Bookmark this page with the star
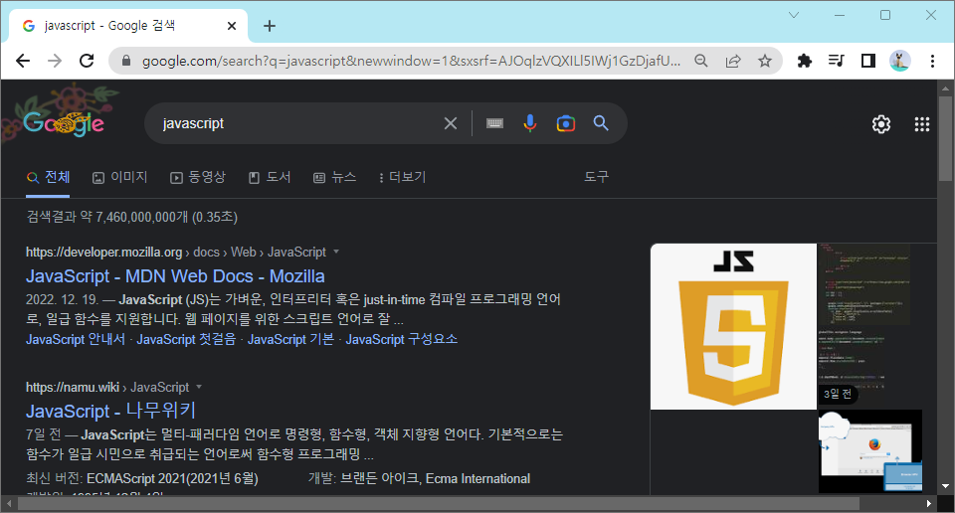The height and width of the screenshot is (513, 955). point(765,61)
